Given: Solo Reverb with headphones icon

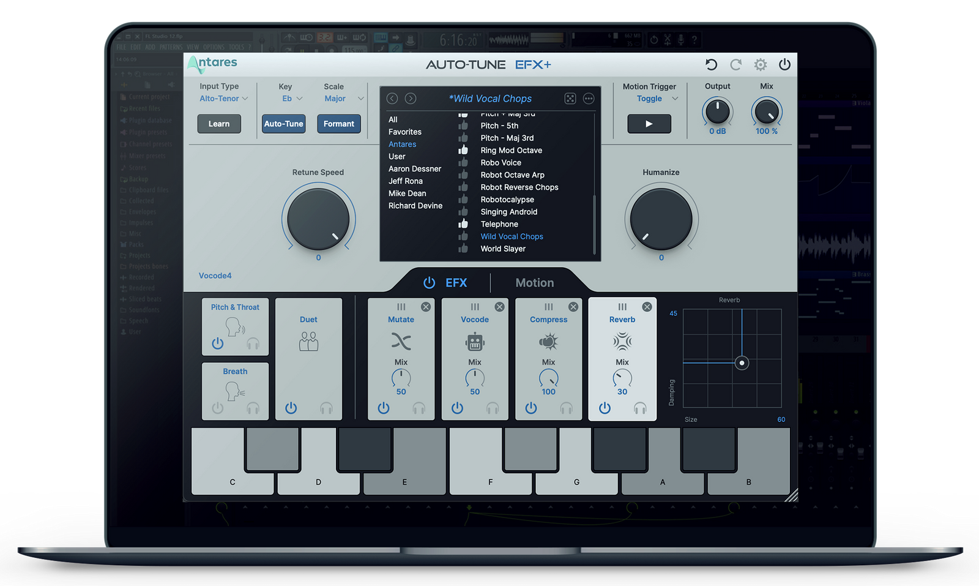Looking at the screenshot, I should coord(640,408).
